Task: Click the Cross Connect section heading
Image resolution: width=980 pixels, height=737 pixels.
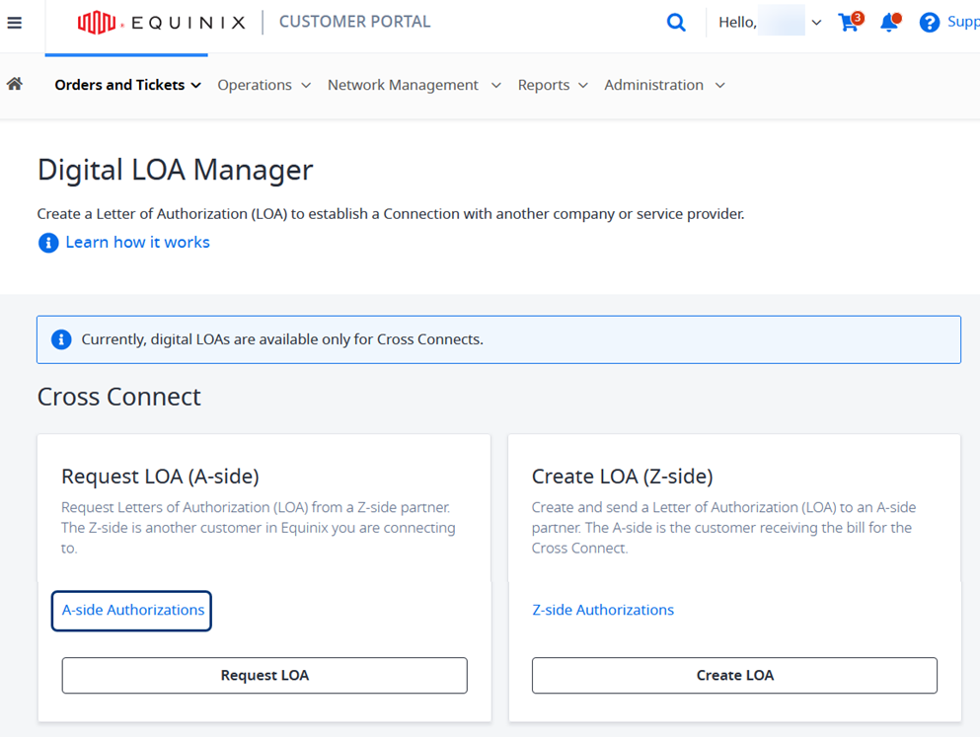Action: 118,397
